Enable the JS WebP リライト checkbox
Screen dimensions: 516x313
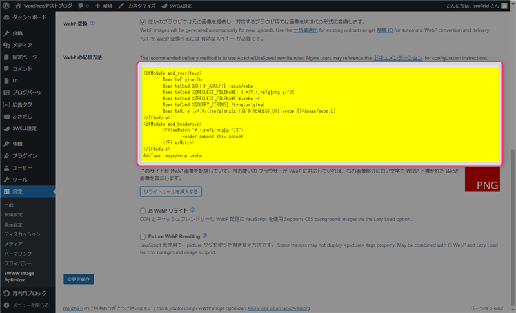(143, 211)
